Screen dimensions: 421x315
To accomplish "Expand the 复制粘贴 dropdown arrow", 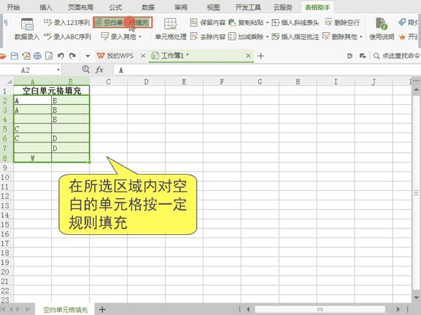I will coord(267,23).
